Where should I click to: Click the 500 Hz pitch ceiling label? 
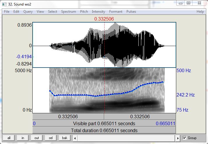(184, 70)
